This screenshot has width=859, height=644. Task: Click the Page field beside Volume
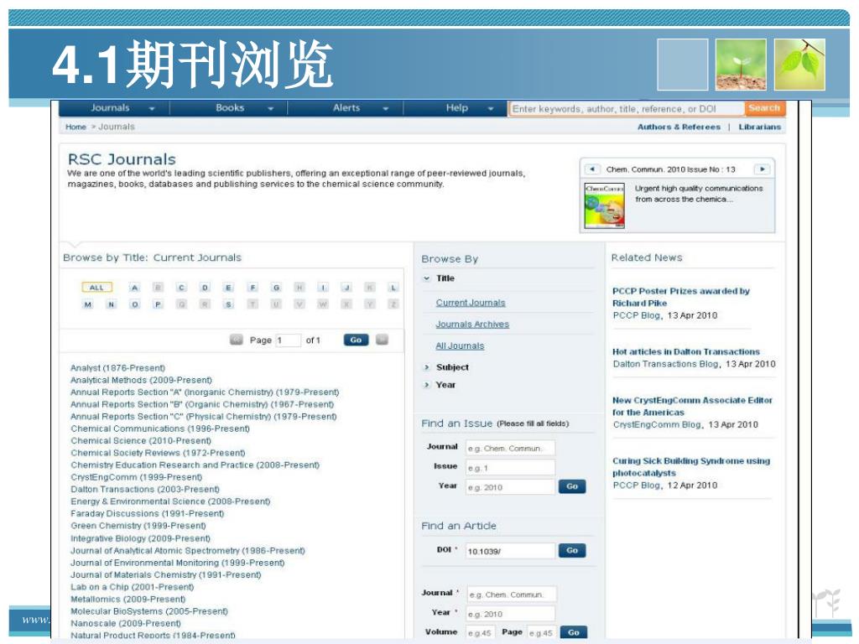pos(541,632)
